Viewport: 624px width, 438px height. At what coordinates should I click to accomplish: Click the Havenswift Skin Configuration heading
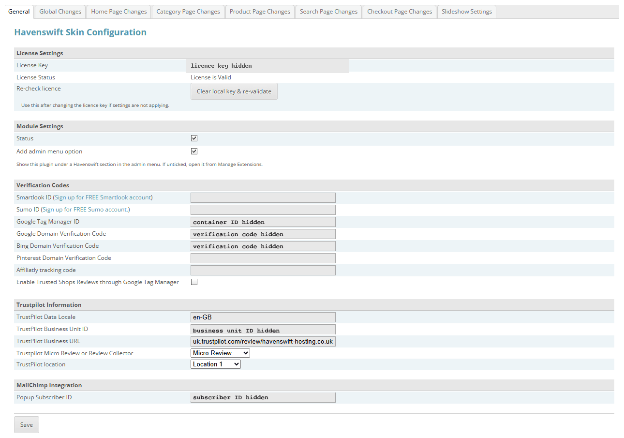pyautogui.click(x=80, y=32)
